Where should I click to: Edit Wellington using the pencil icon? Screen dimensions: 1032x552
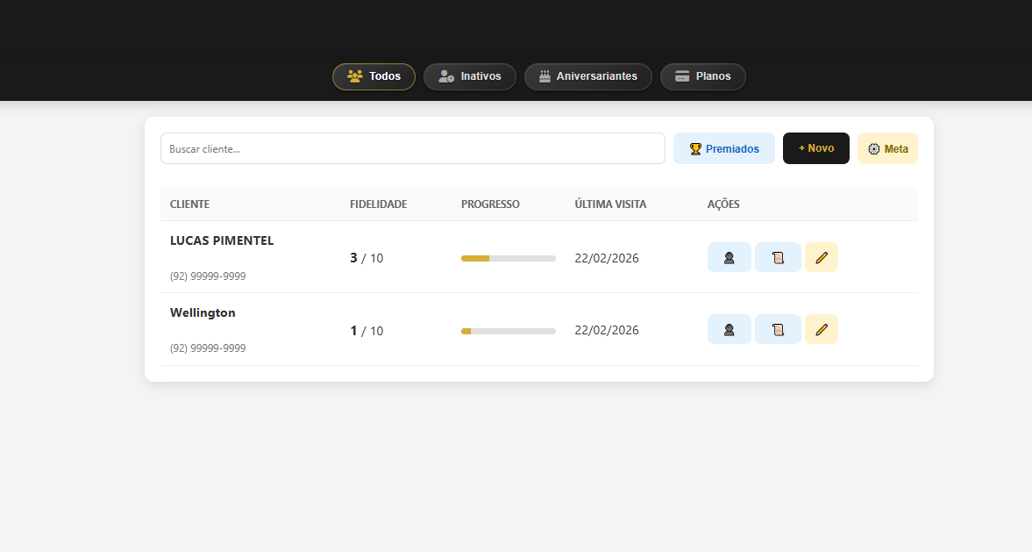pos(821,329)
